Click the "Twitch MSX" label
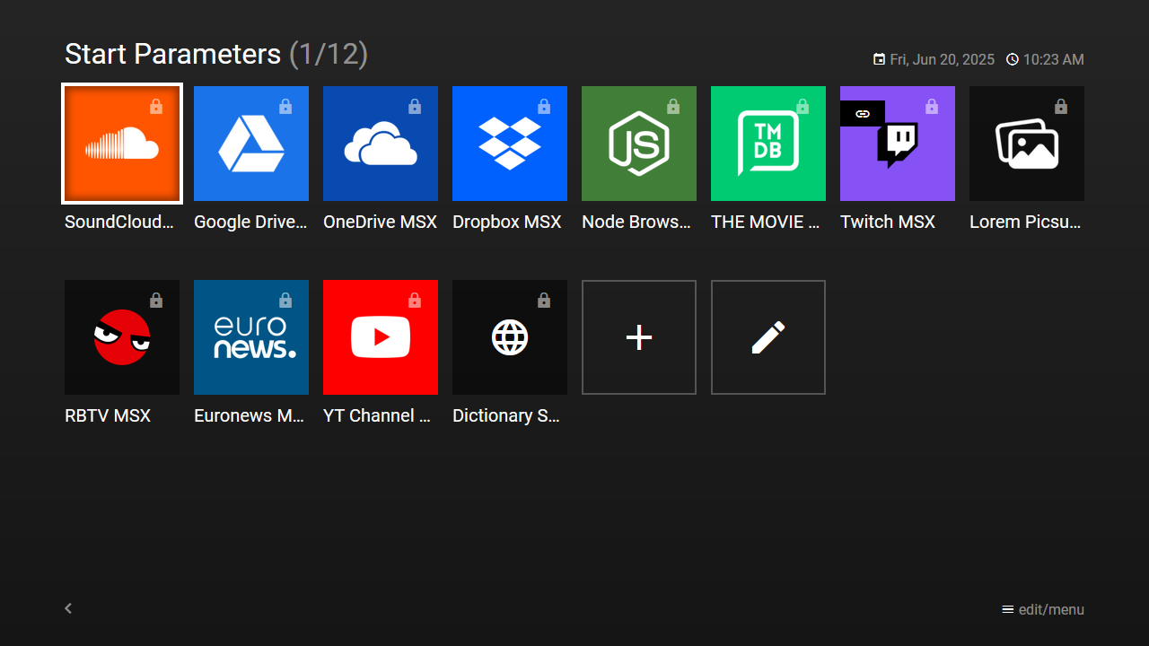1149x646 pixels. coord(888,222)
